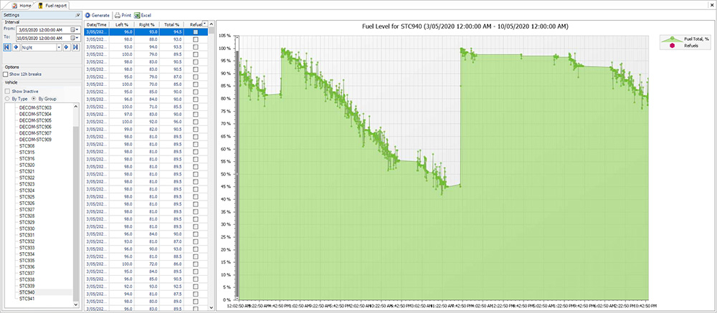Sort by the Left % column header
717x313 pixels.
click(122, 24)
